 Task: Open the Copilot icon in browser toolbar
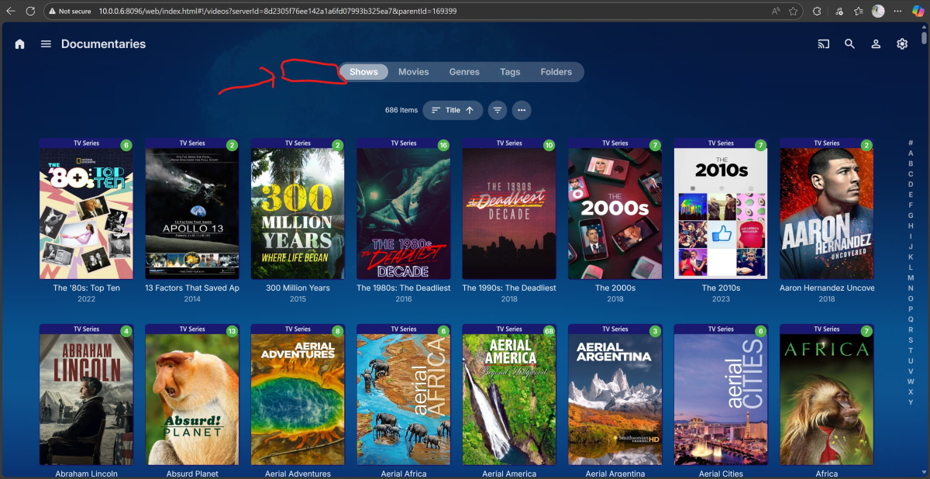[918, 12]
